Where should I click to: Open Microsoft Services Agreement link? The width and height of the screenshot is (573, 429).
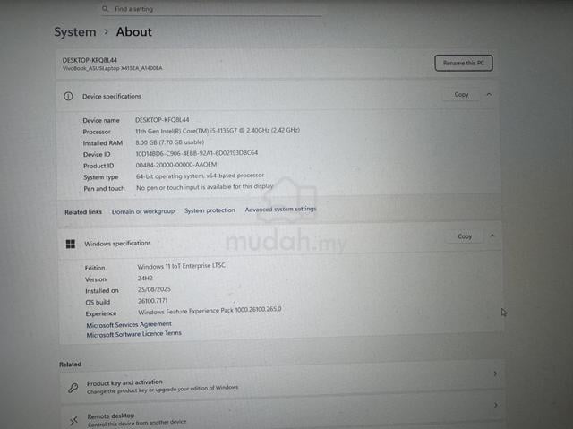(x=129, y=324)
